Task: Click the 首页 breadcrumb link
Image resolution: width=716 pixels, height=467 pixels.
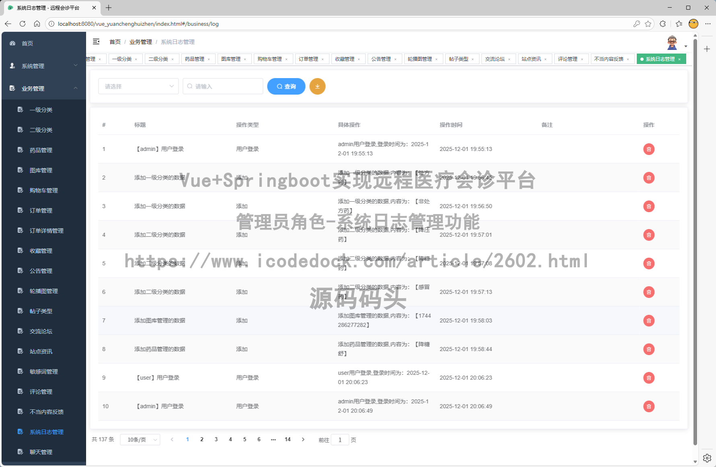Action: (115, 41)
